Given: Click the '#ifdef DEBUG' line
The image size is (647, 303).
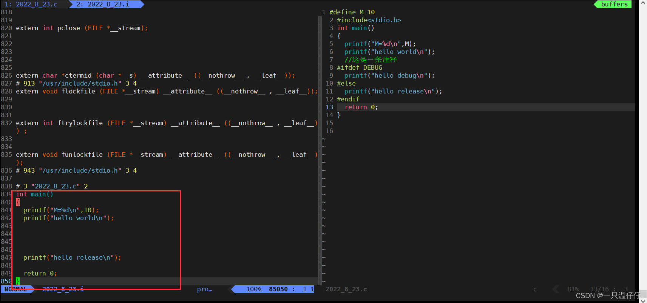Looking at the screenshot, I should pyautogui.click(x=360, y=67).
